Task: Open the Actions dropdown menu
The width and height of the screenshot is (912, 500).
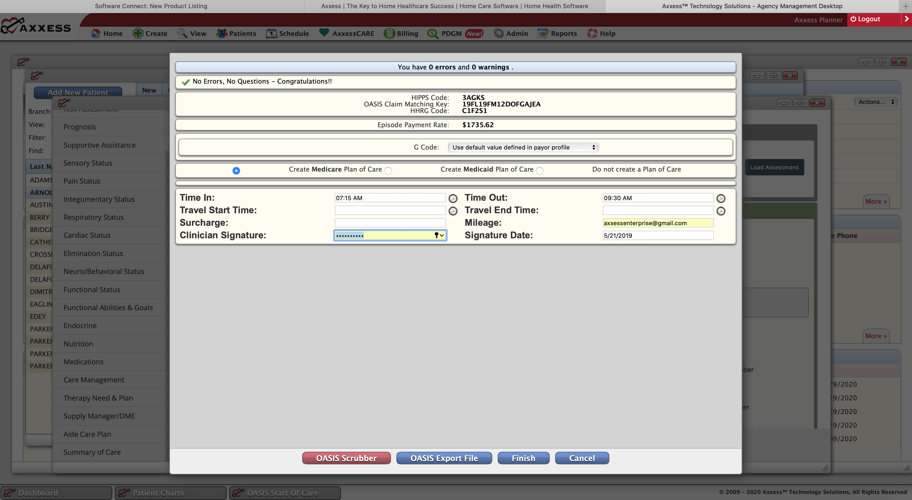Action: [876, 102]
